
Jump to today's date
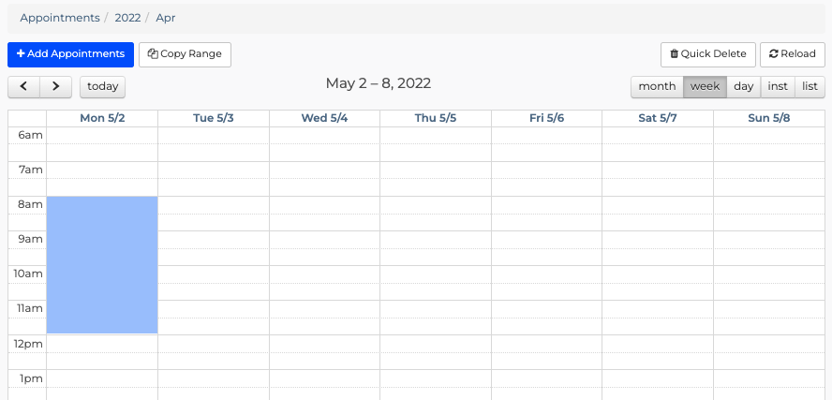[102, 87]
